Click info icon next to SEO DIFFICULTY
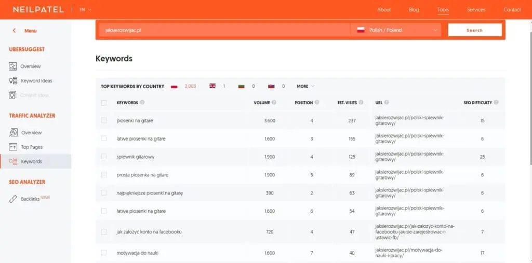 496,102
